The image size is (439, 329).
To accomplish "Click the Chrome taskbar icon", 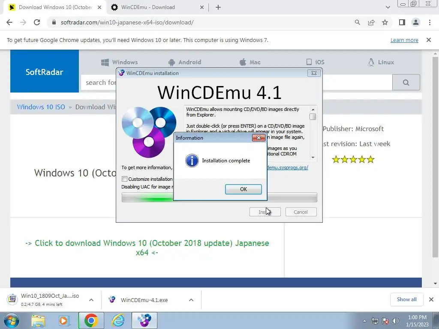I will click(x=91, y=320).
